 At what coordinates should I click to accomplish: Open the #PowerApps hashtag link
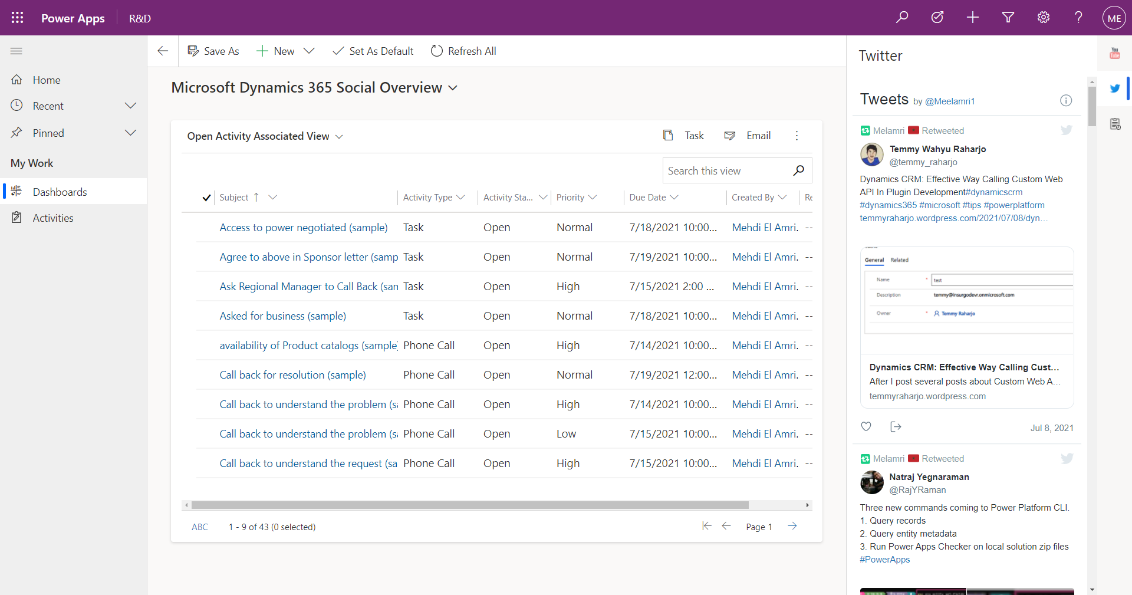(884, 560)
